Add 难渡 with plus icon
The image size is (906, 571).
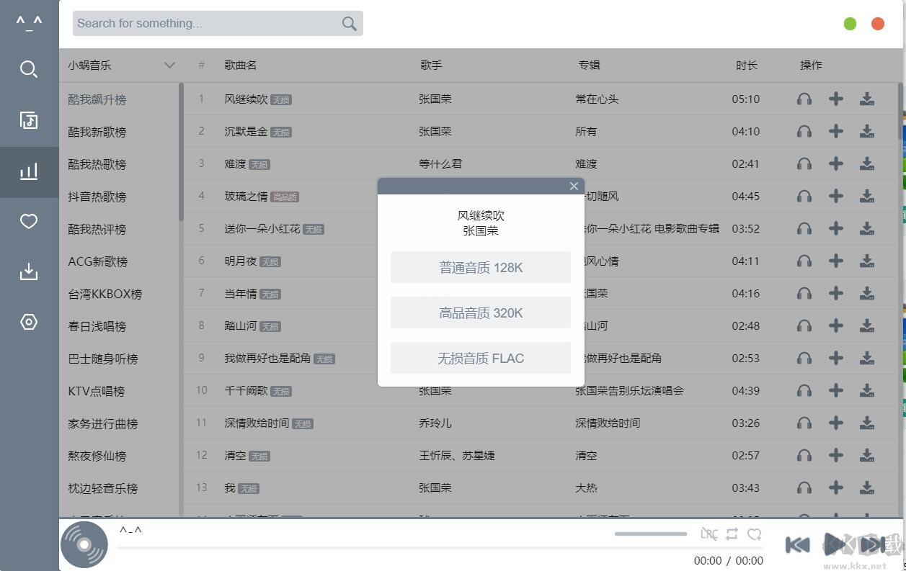(x=836, y=164)
